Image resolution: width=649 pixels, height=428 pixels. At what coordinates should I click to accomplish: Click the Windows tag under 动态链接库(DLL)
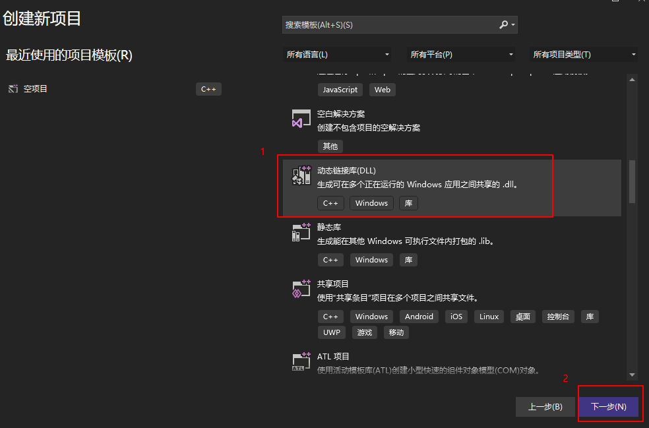372,203
